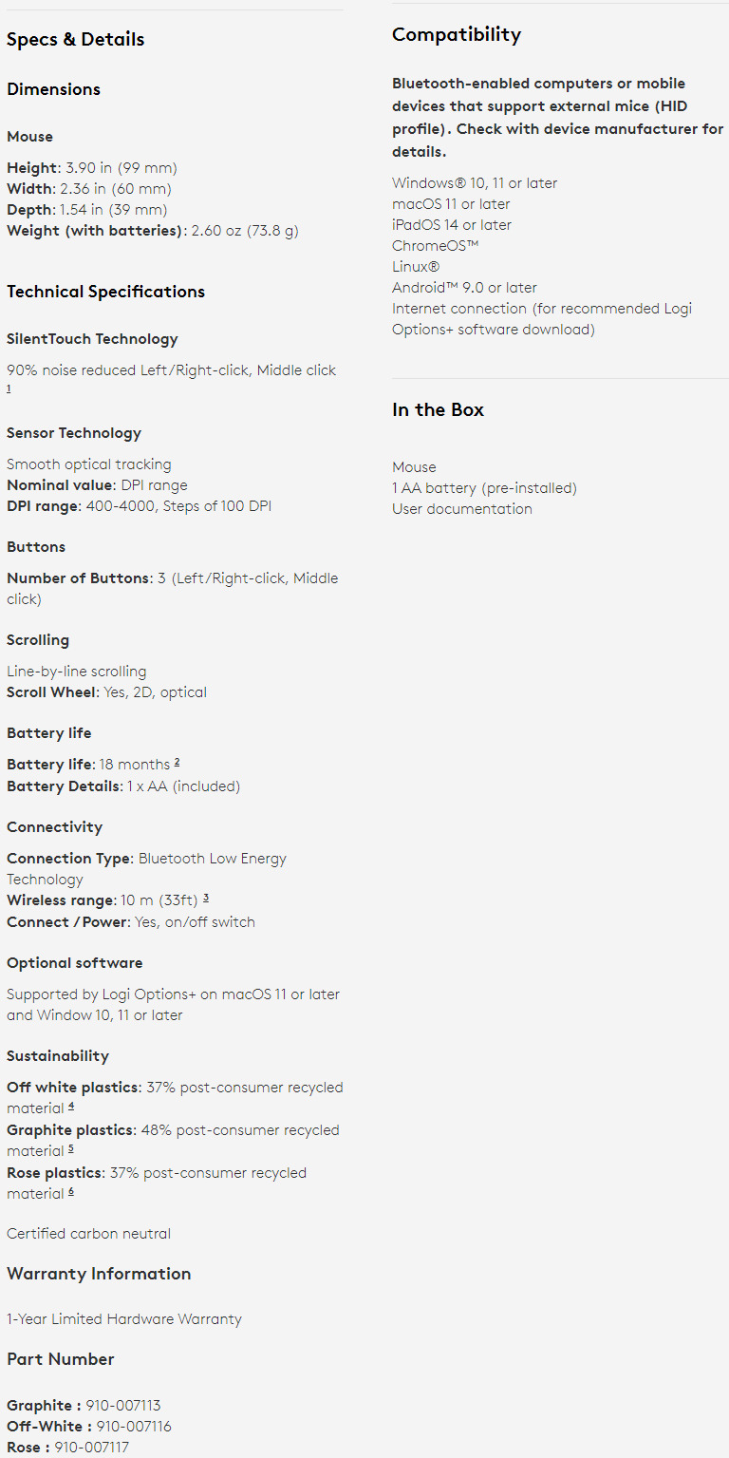
Task: Click the Certified carbon neutral text
Action: (x=88, y=1234)
